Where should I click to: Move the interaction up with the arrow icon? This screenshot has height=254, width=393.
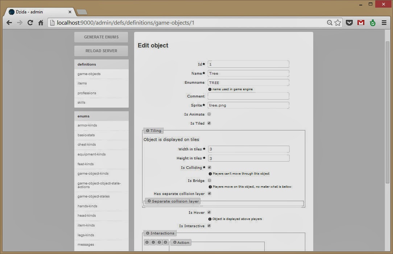click(x=159, y=242)
